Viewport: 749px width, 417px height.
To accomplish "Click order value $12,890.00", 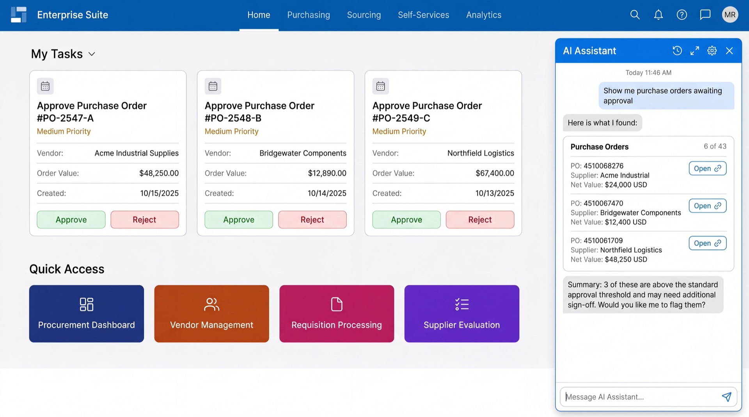I will [327, 173].
